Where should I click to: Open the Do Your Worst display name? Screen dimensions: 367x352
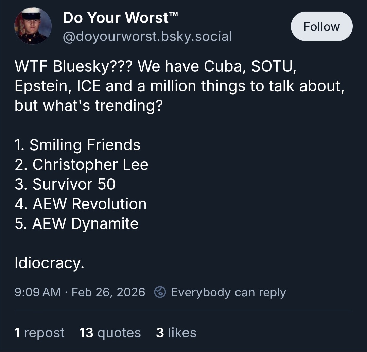121,18
